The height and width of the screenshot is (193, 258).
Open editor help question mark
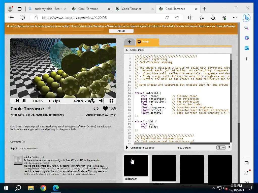pos(229,148)
